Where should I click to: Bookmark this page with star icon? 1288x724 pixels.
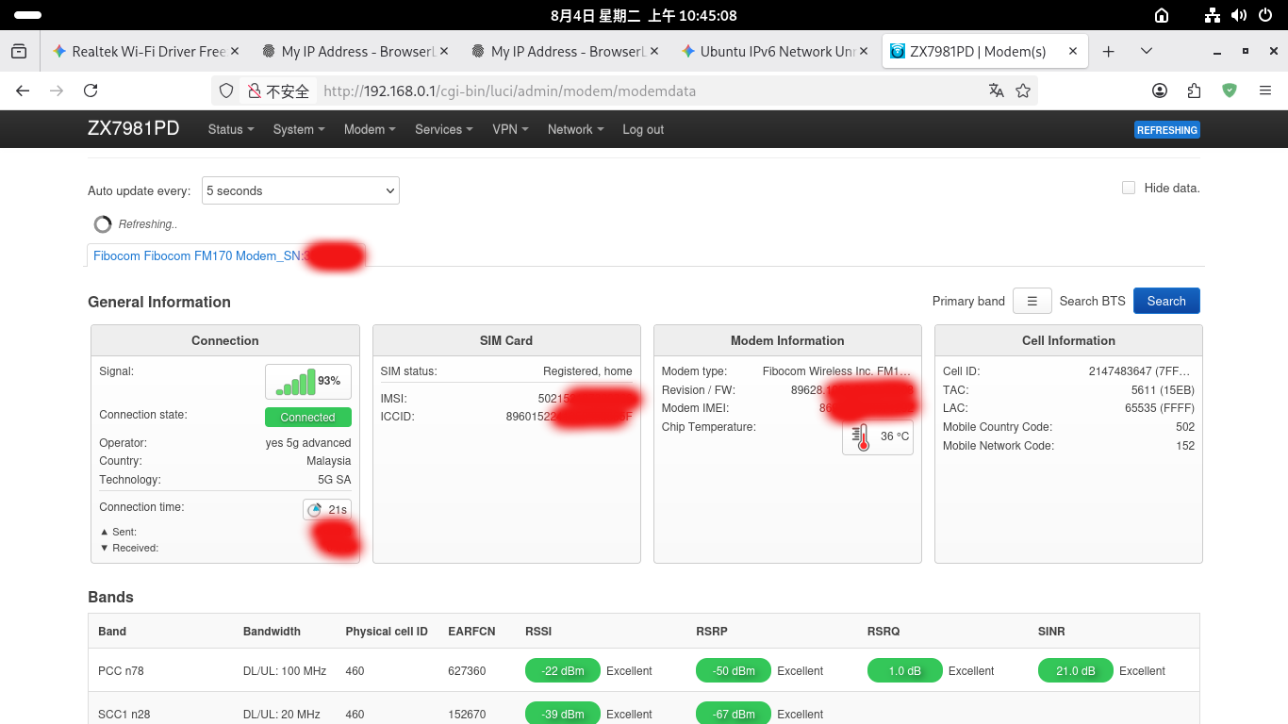(1023, 90)
